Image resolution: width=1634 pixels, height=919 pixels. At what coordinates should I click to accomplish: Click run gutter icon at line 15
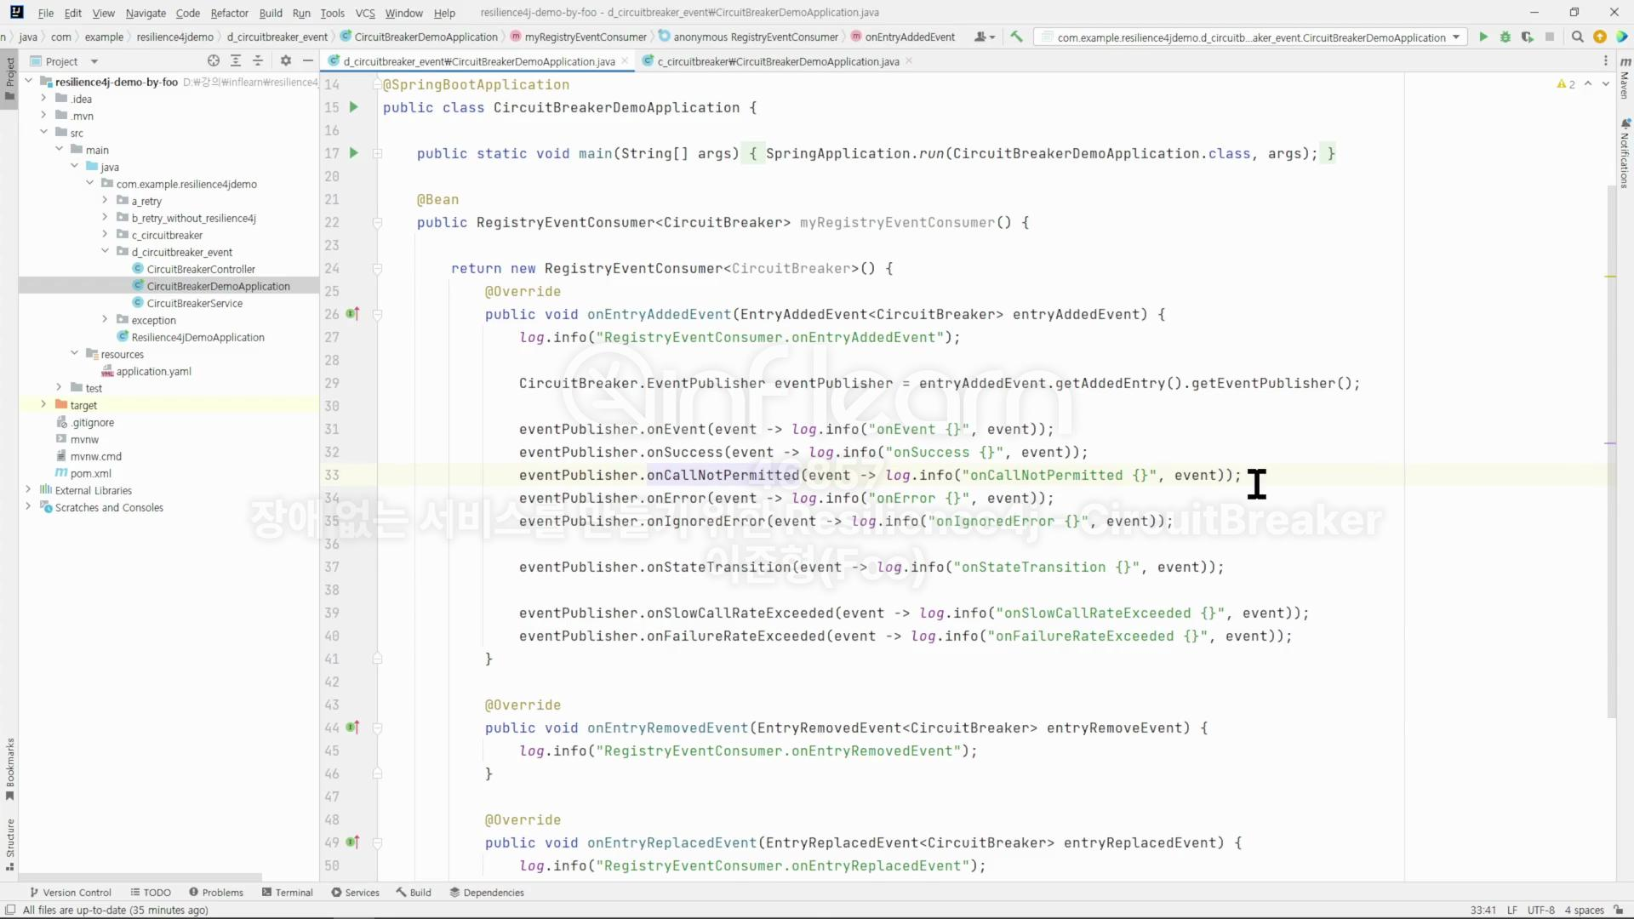coord(354,107)
